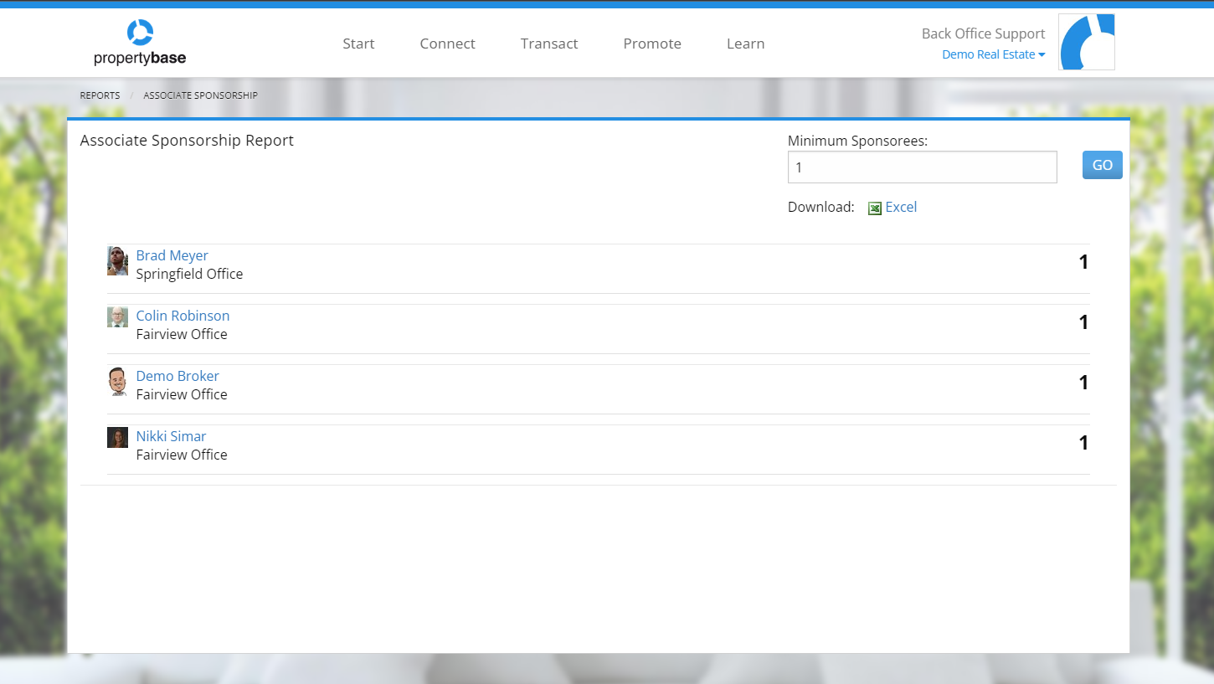The width and height of the screenshot is (1214, 684).
Task: Click the Propertybase logo
Action: click(140, 43)
